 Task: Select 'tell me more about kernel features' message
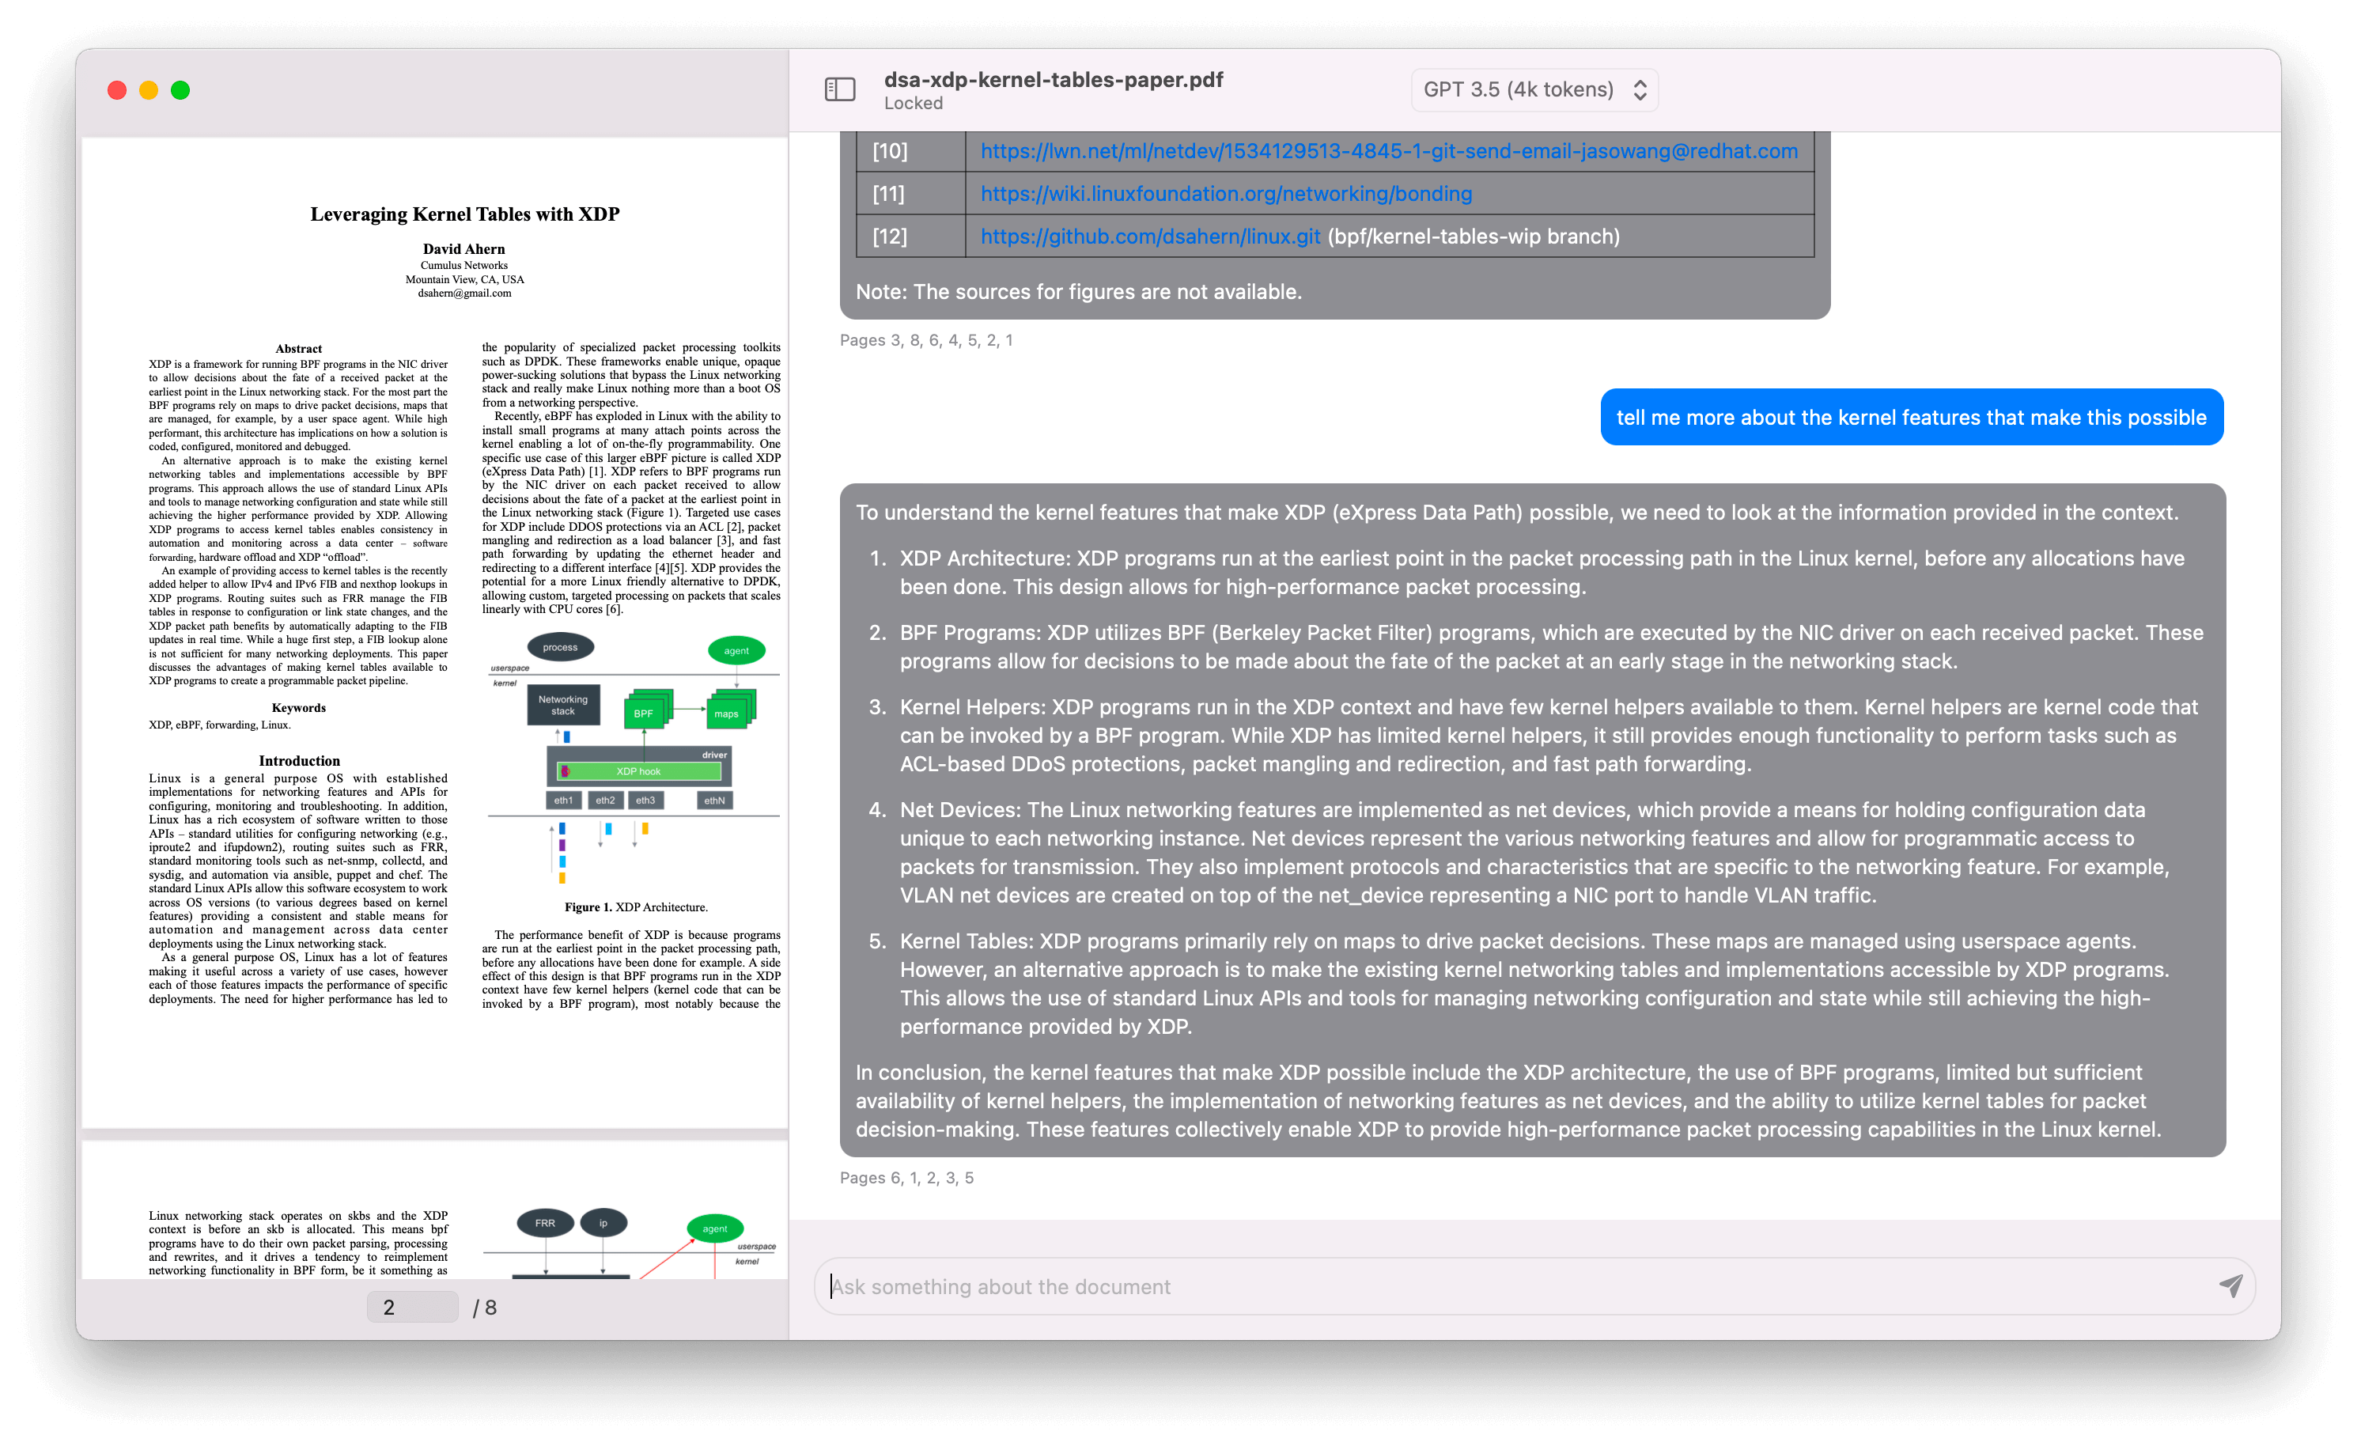[x=1909, y=418]
